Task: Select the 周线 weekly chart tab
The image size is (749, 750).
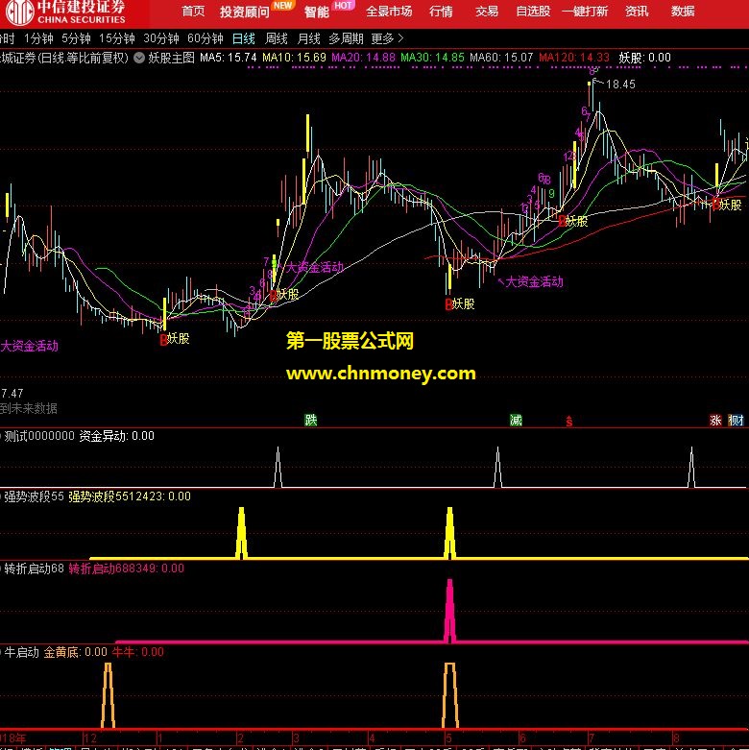Action: coord(276,38)
